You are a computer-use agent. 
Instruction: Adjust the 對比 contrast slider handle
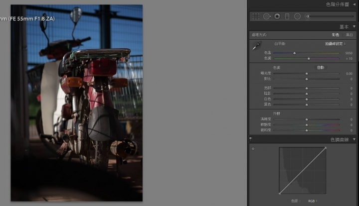(307, 79)
